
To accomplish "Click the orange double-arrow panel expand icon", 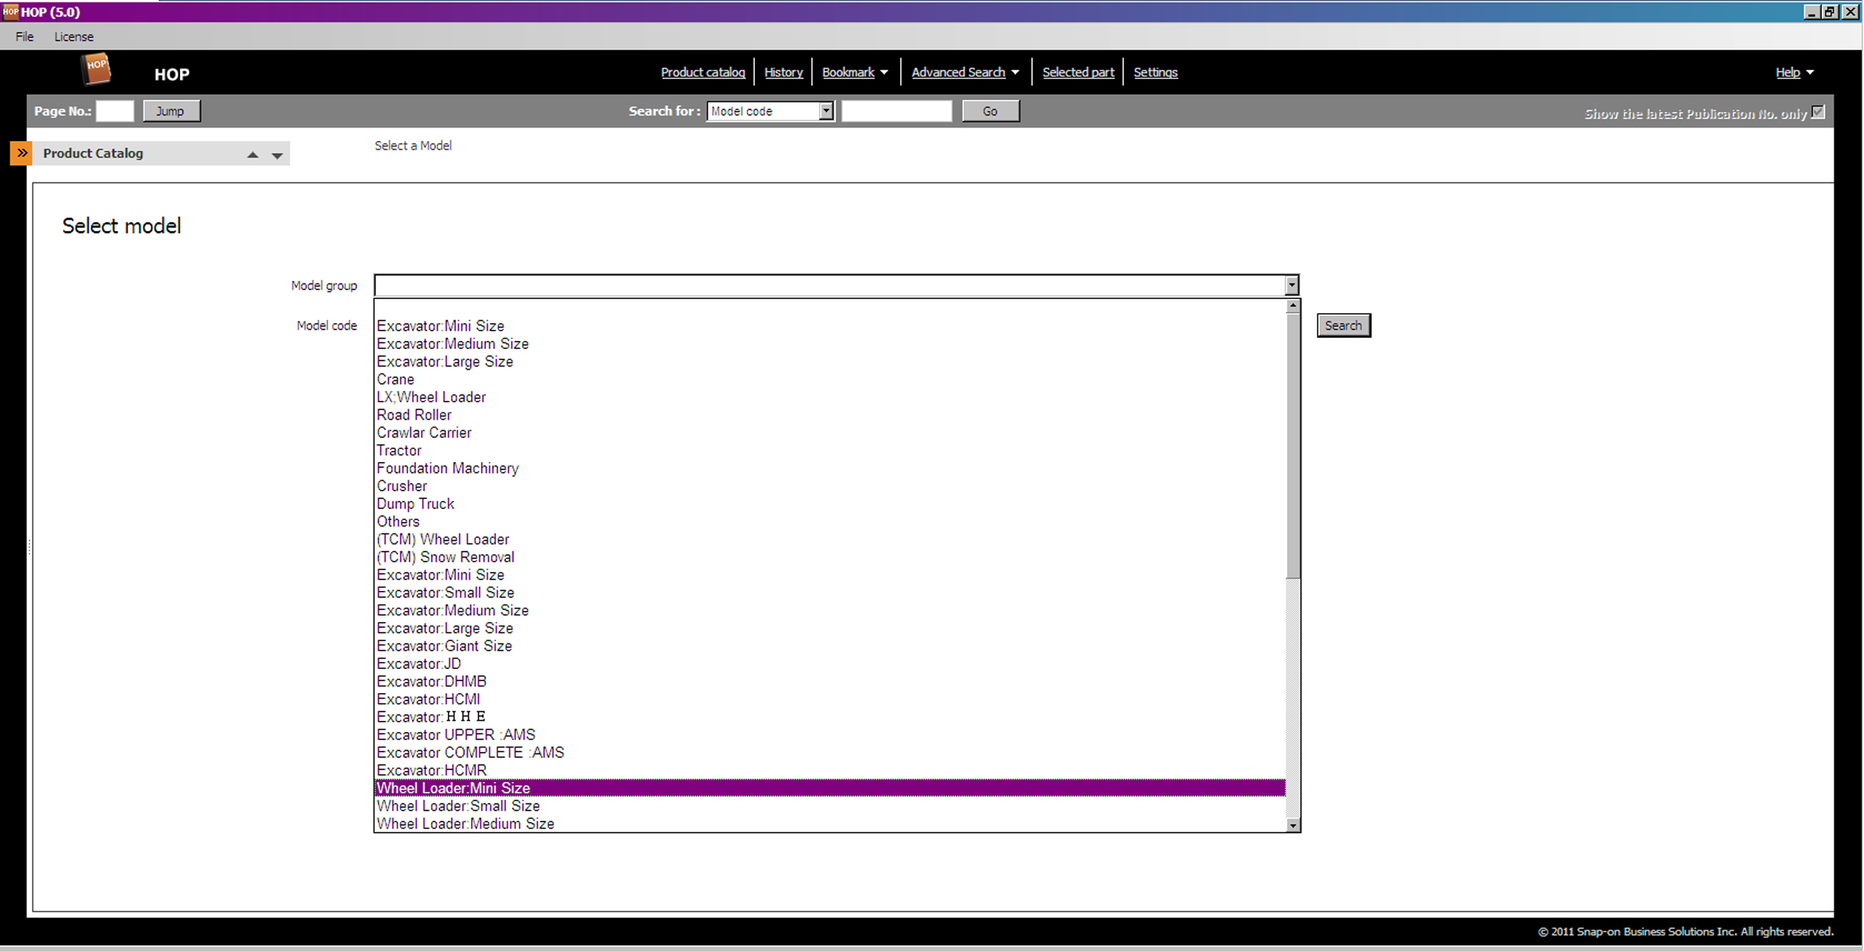I will point(22,153).
